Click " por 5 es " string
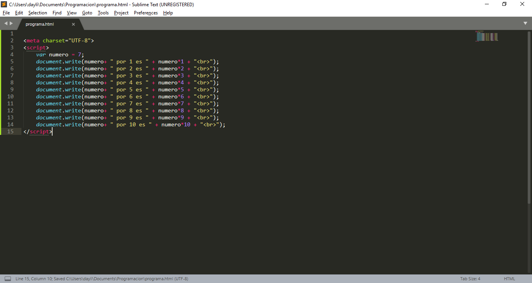Image resolution: width=532 pixels, height=283 pixels. click(129, 89)
